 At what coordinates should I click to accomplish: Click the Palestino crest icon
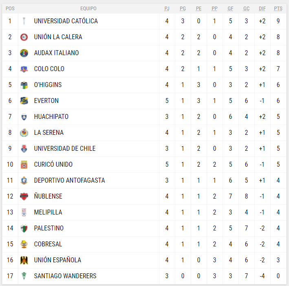(x=24, y=228)
